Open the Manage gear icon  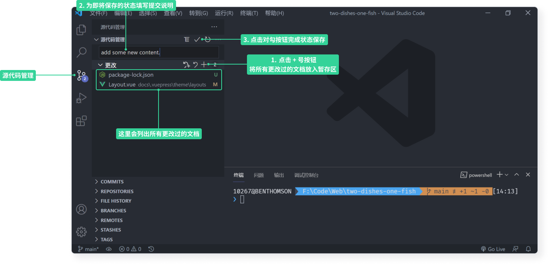(81, 232)
